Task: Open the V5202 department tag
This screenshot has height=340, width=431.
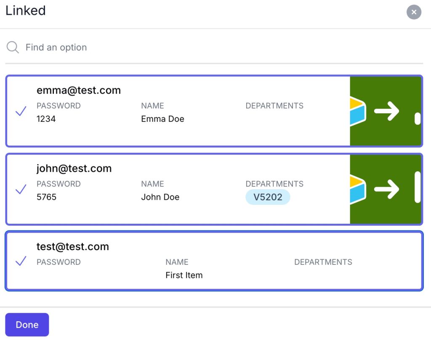Action: point(268,197)
